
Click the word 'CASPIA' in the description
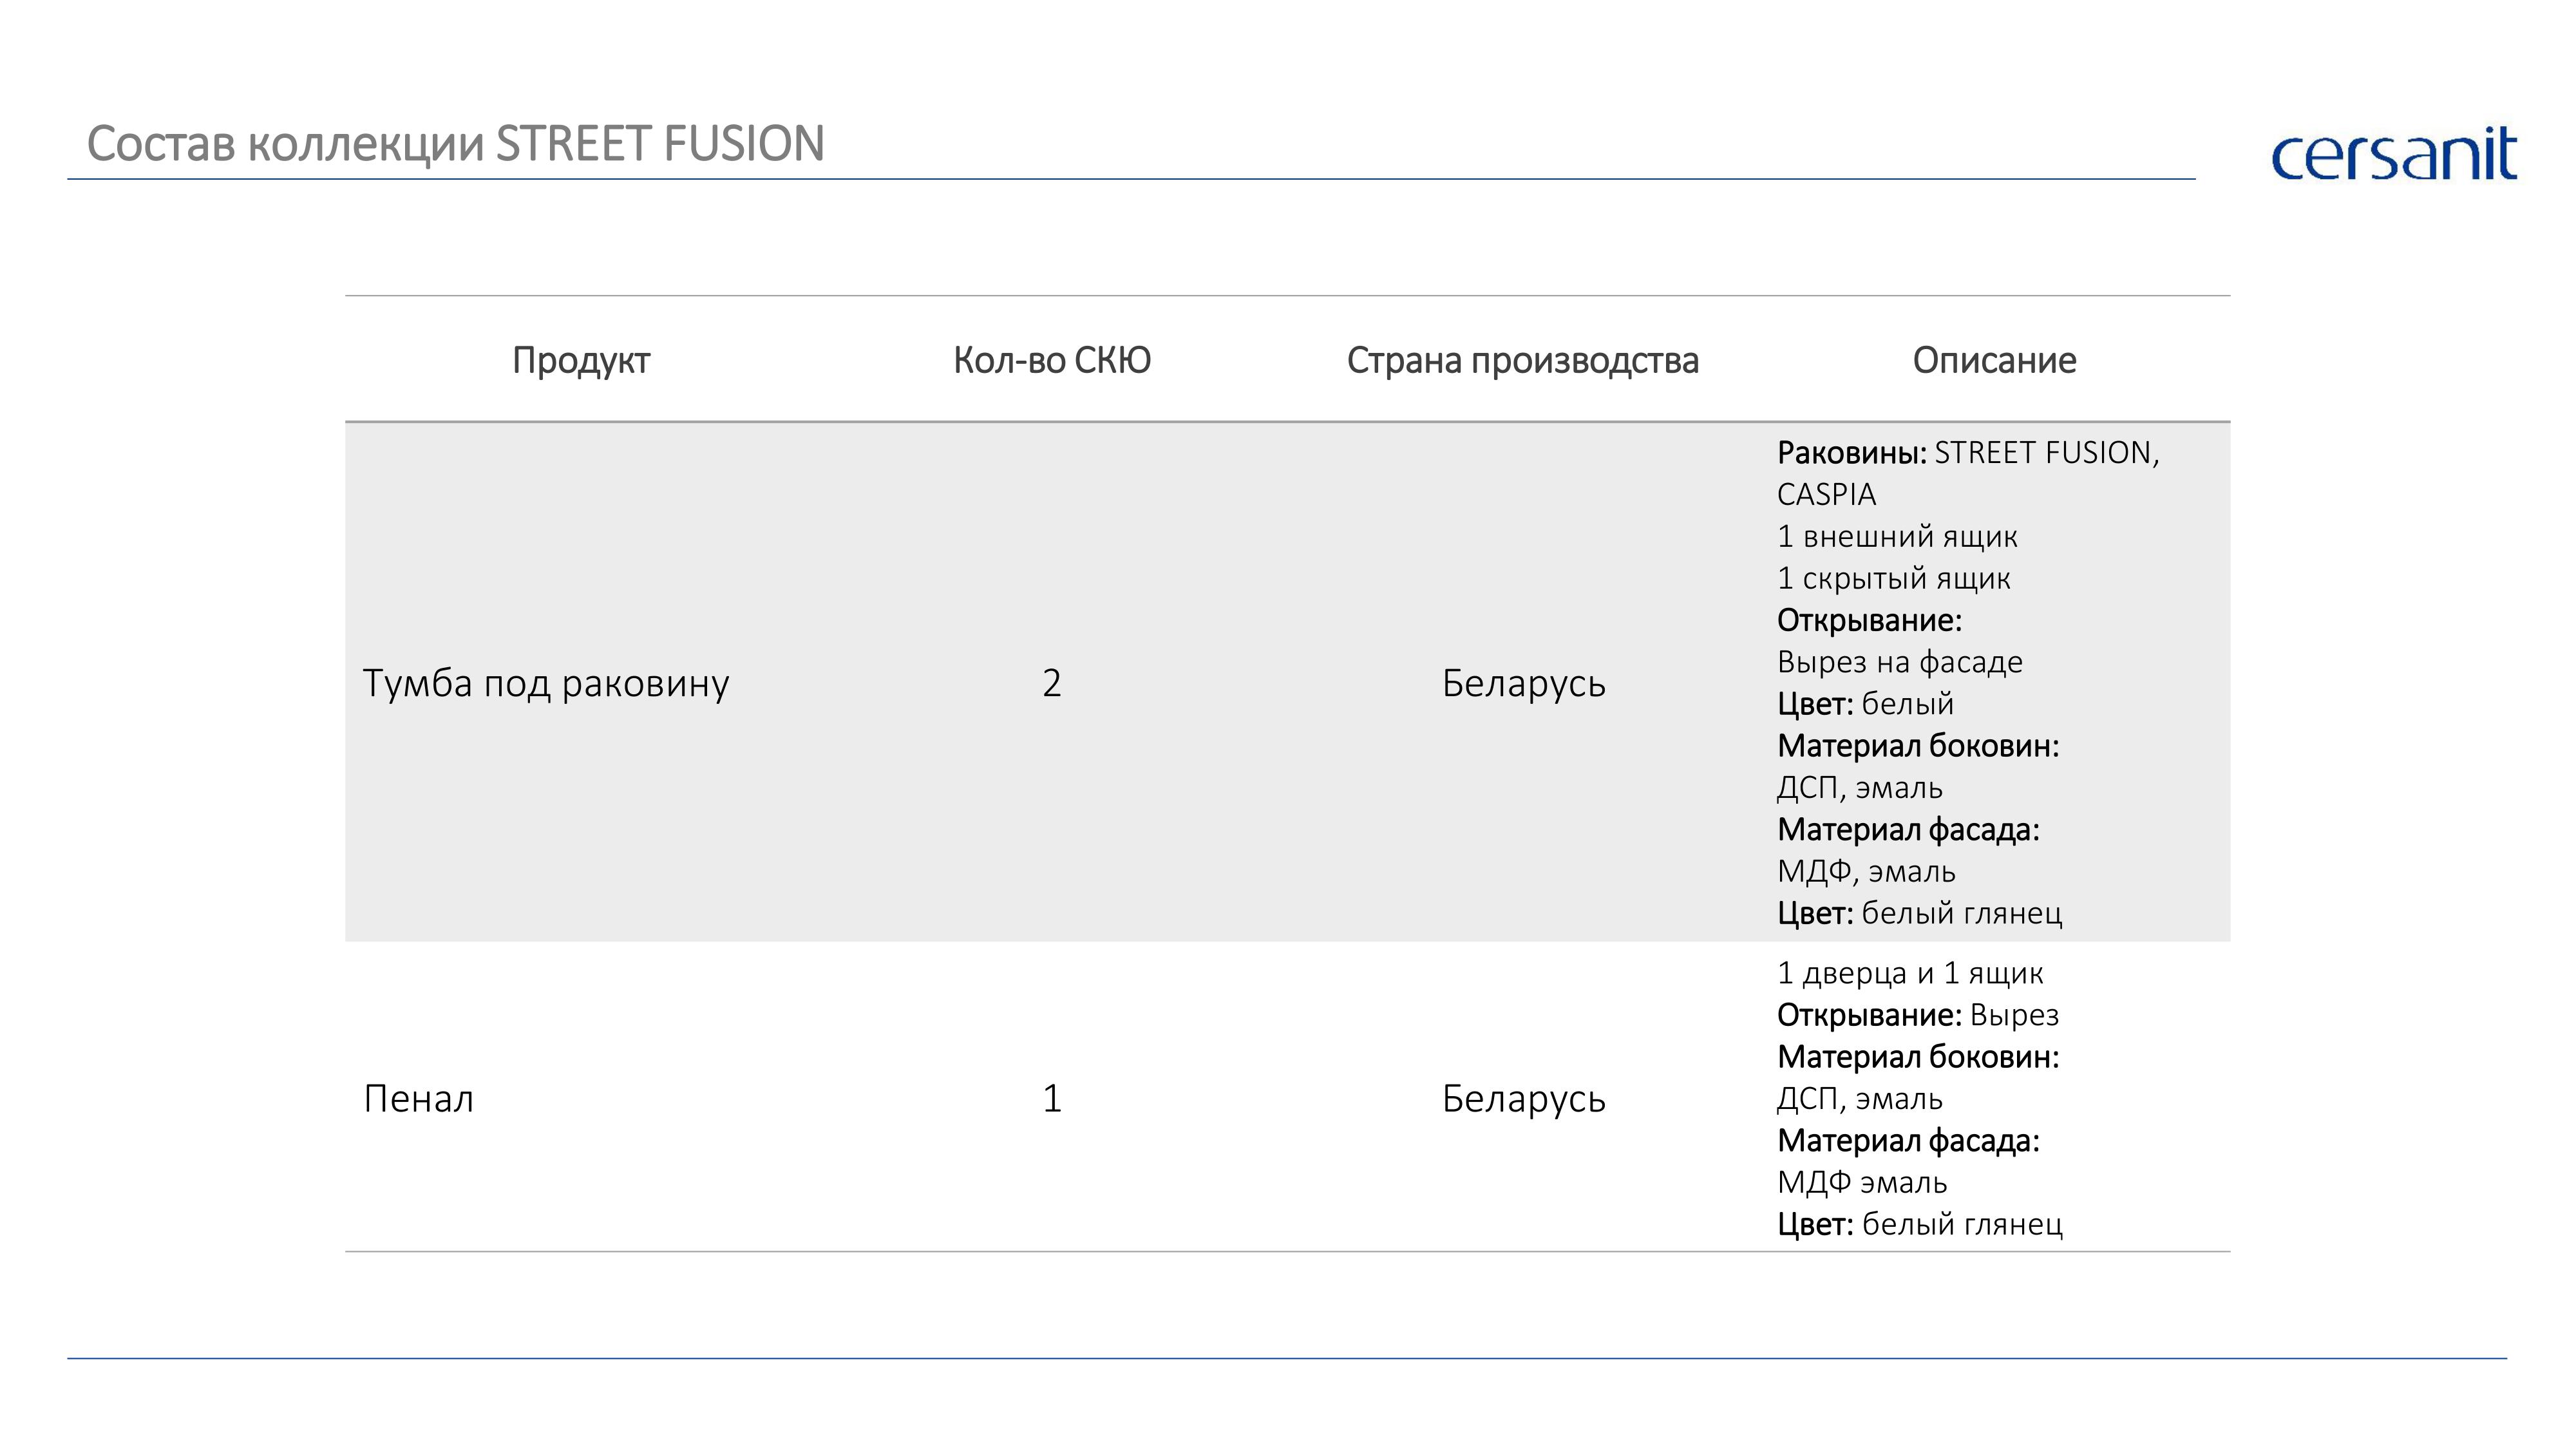(1827, 495)
